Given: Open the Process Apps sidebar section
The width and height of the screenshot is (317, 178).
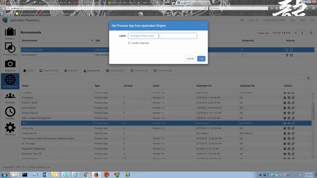Looking at the screenshot, I should pyautogui.click(x=10, y=49).
